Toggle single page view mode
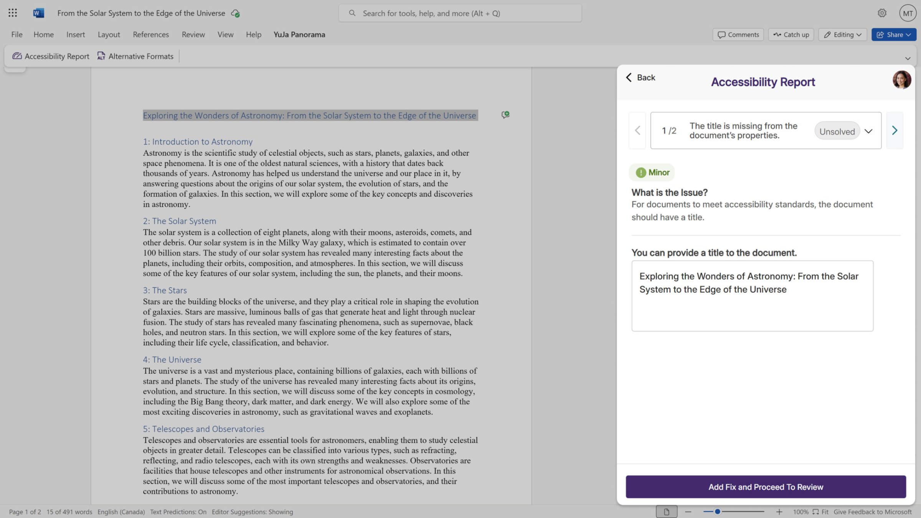Viewport: 921px width, 518px height. coord(667,511)
